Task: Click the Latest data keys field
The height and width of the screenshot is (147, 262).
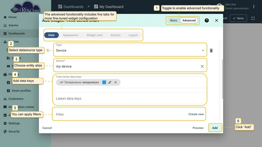Action: 130,99
